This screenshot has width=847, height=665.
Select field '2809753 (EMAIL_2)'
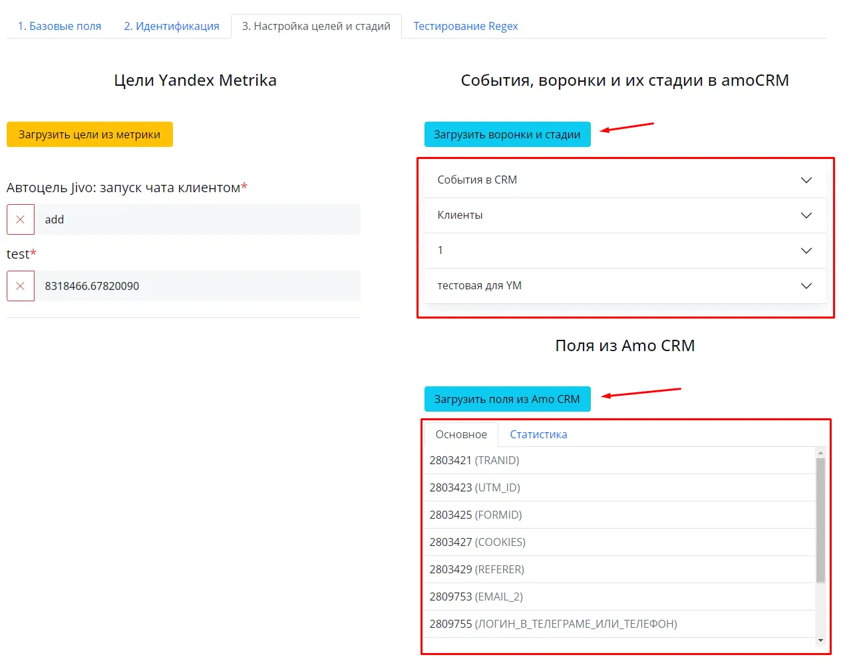tap(619, 597)
